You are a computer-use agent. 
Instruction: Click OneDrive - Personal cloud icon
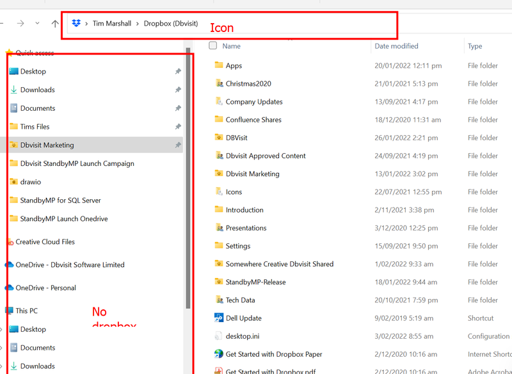10,288
